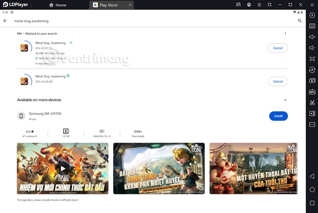Switch to the Home tab
Image resolution: width=318 pixels, height=213 pixels.
[x=58, y=5]
